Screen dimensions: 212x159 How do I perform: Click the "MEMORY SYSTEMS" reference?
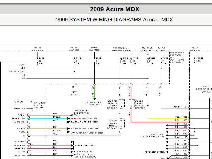[x=85, y=145]
